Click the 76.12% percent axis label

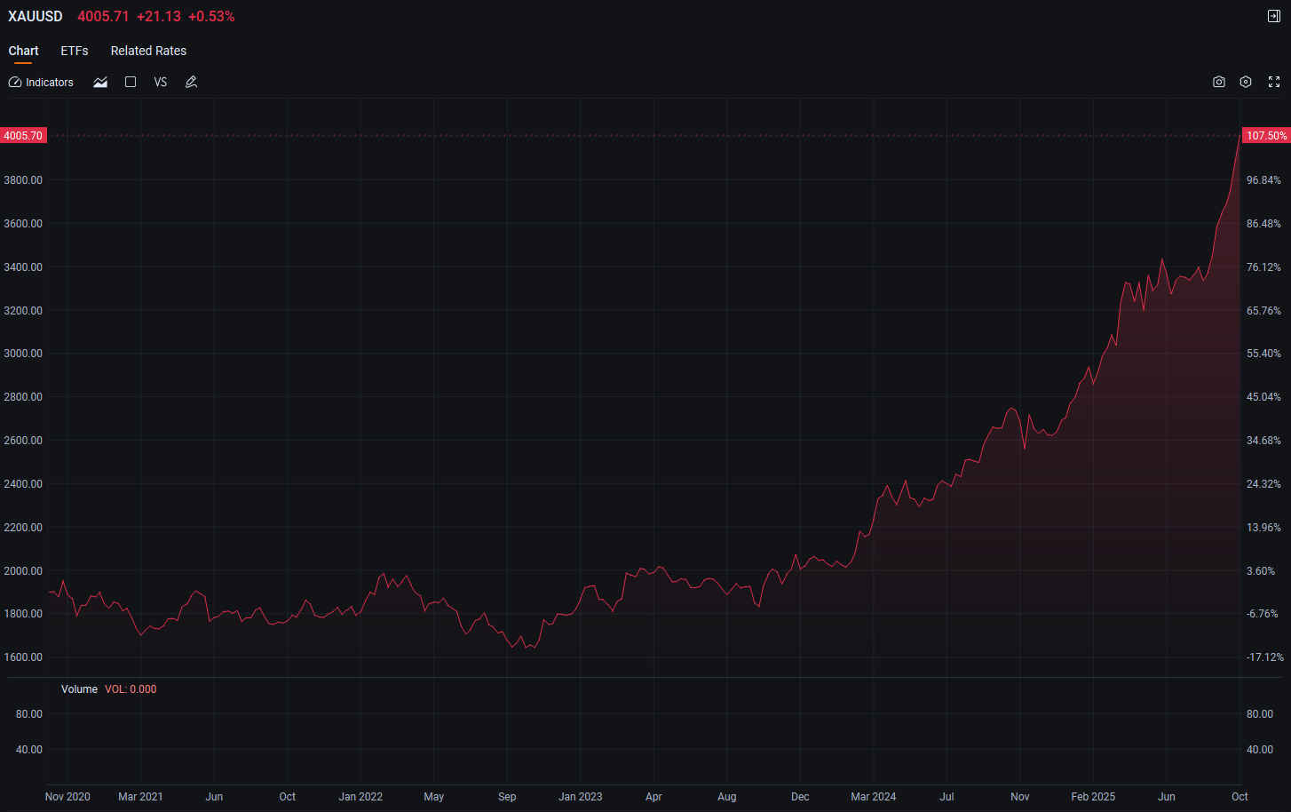(1263, 267)
